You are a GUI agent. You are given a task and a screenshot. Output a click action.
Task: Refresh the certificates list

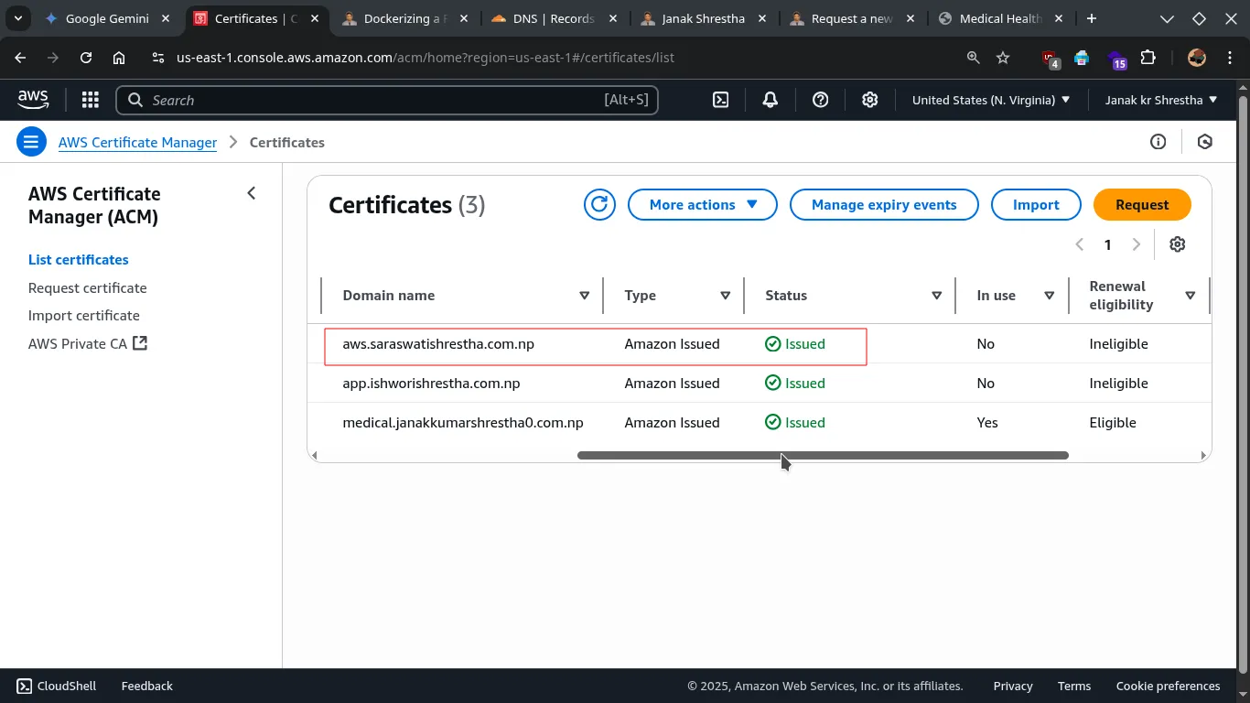(x=599, y=205)
